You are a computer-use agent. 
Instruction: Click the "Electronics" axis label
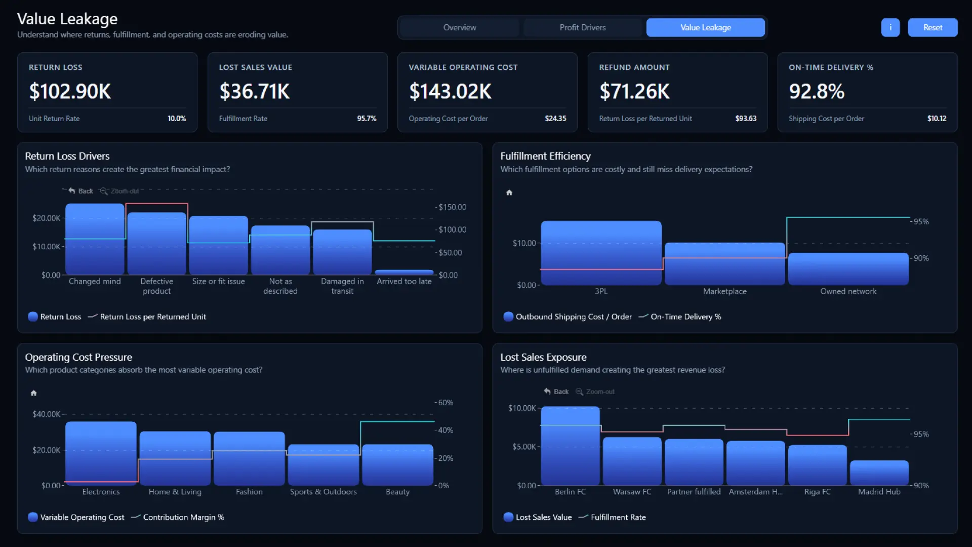click(101, 492)
